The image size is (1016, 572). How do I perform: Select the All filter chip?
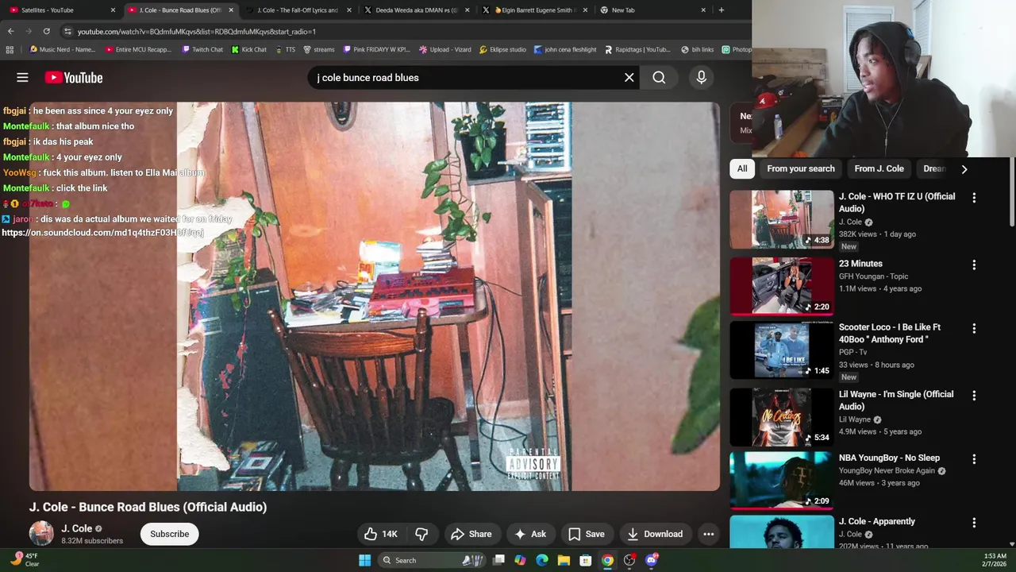pos(742,168)
